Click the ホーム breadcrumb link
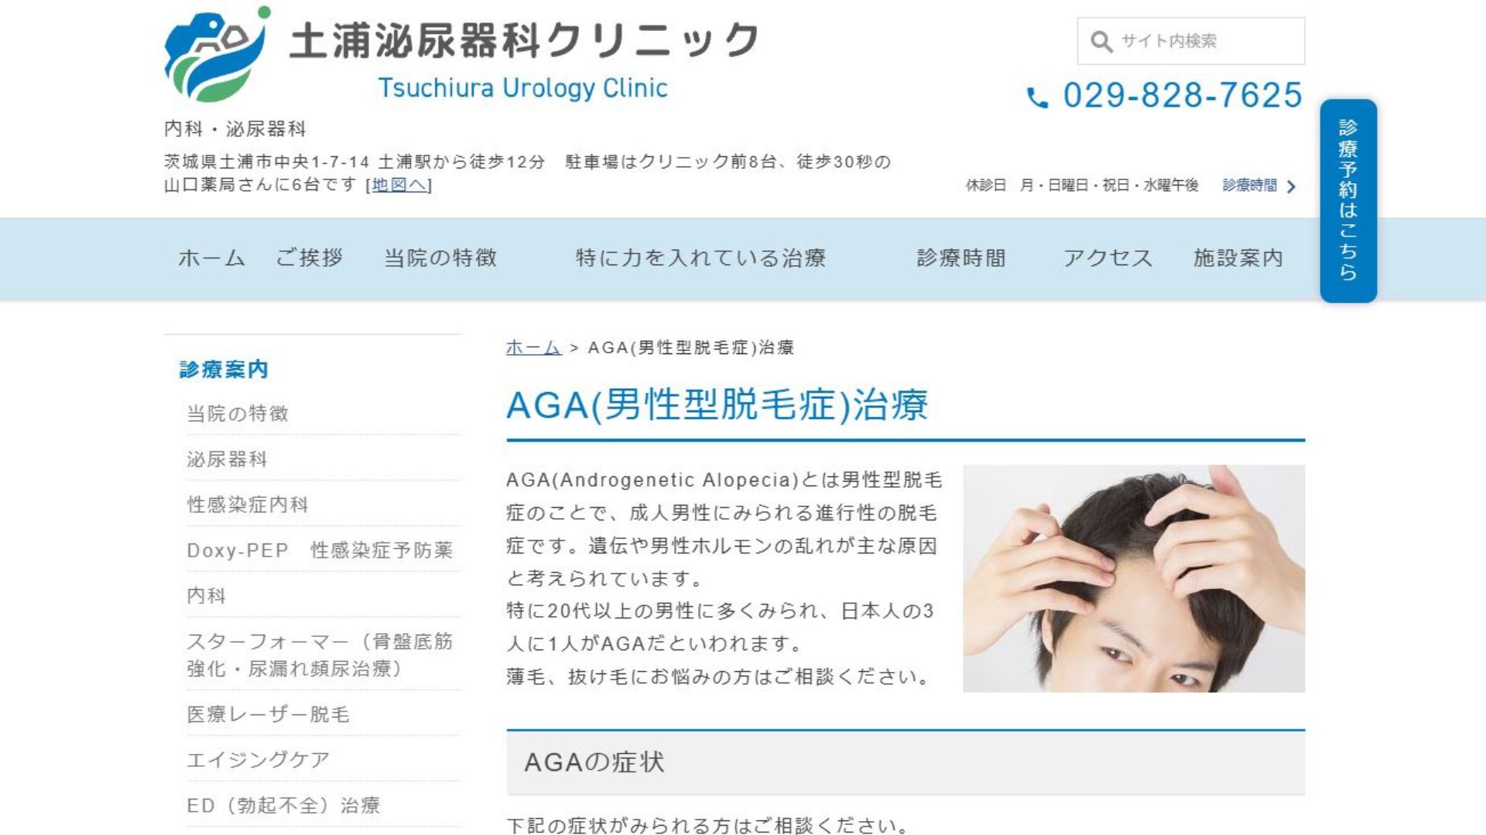Viewport: 1486px width, 835px height. [533, 348]
